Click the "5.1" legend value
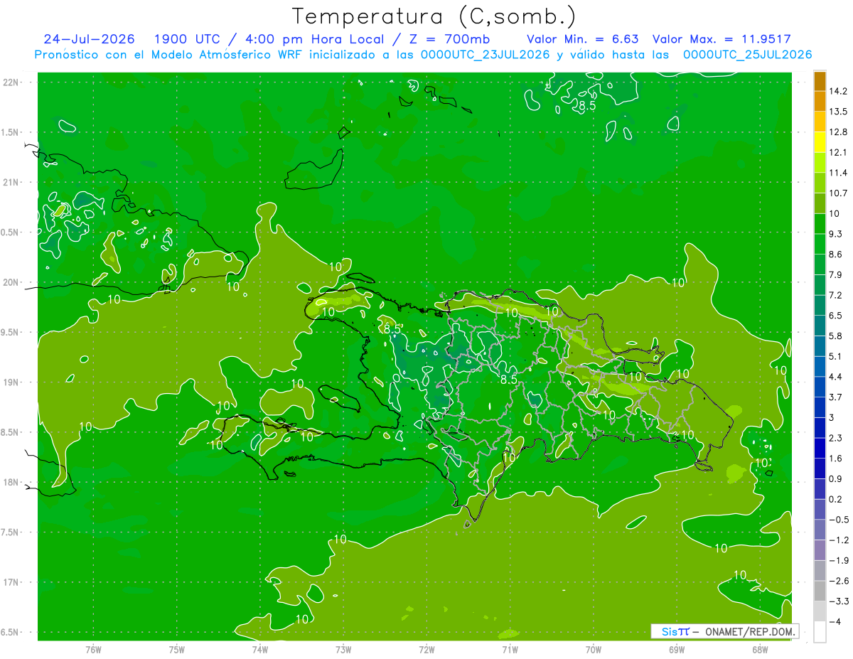The height and width of the screenshot is (659, 853). pos(837,356)
